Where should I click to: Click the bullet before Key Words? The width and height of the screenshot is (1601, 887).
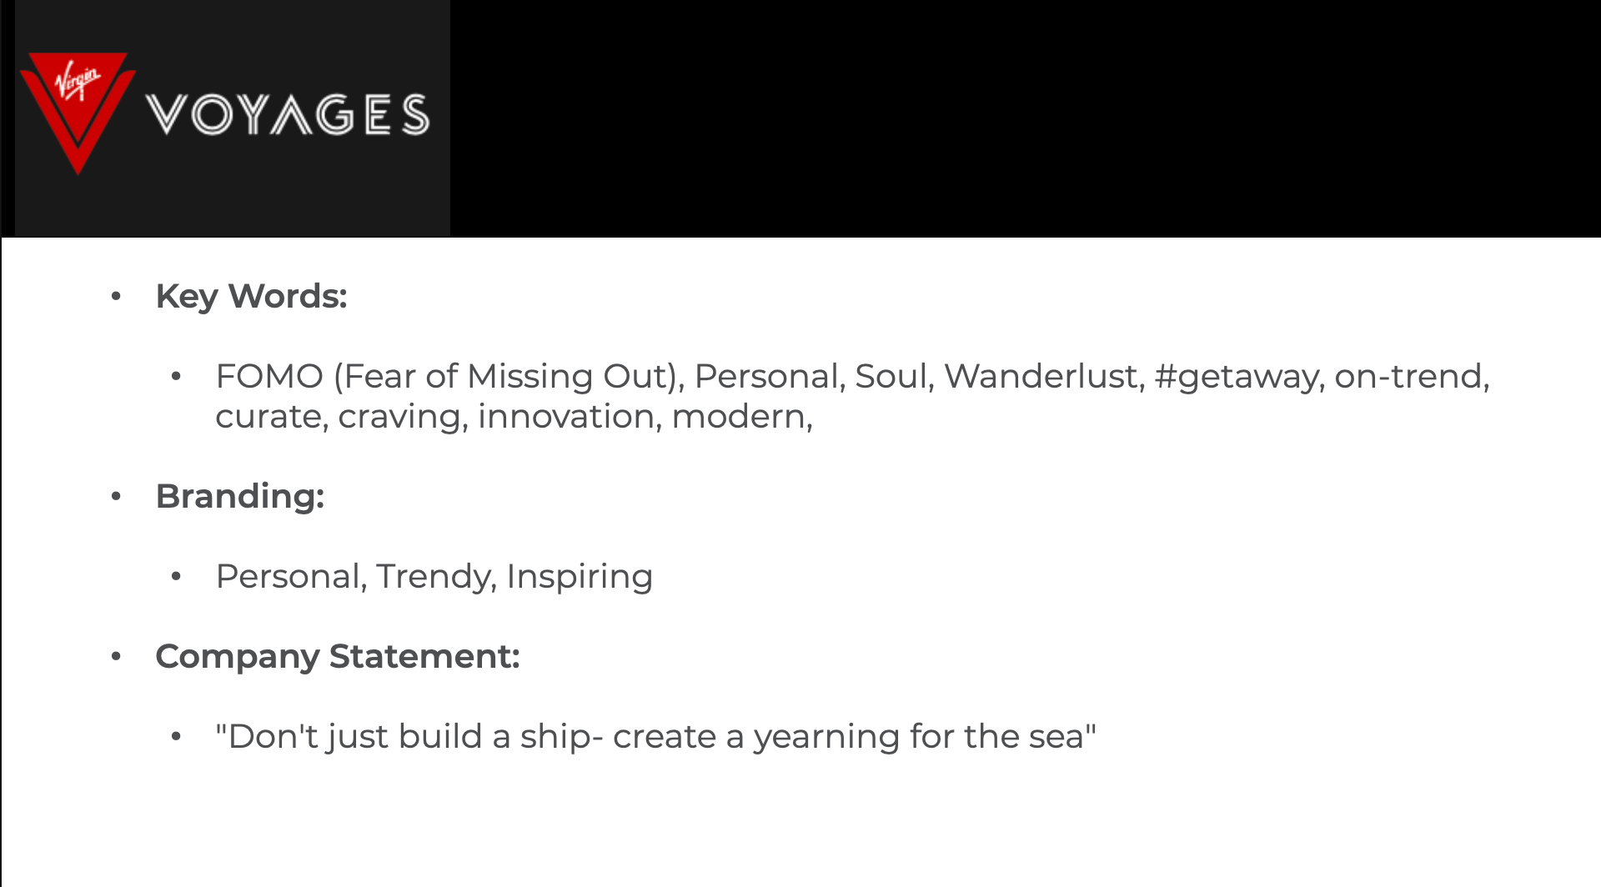pos(116,296)
